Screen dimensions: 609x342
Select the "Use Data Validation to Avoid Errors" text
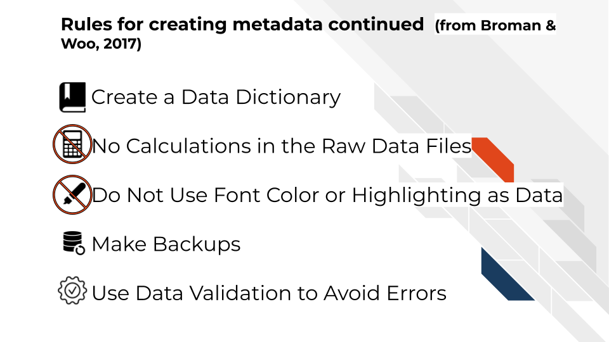tap(269, 293)
